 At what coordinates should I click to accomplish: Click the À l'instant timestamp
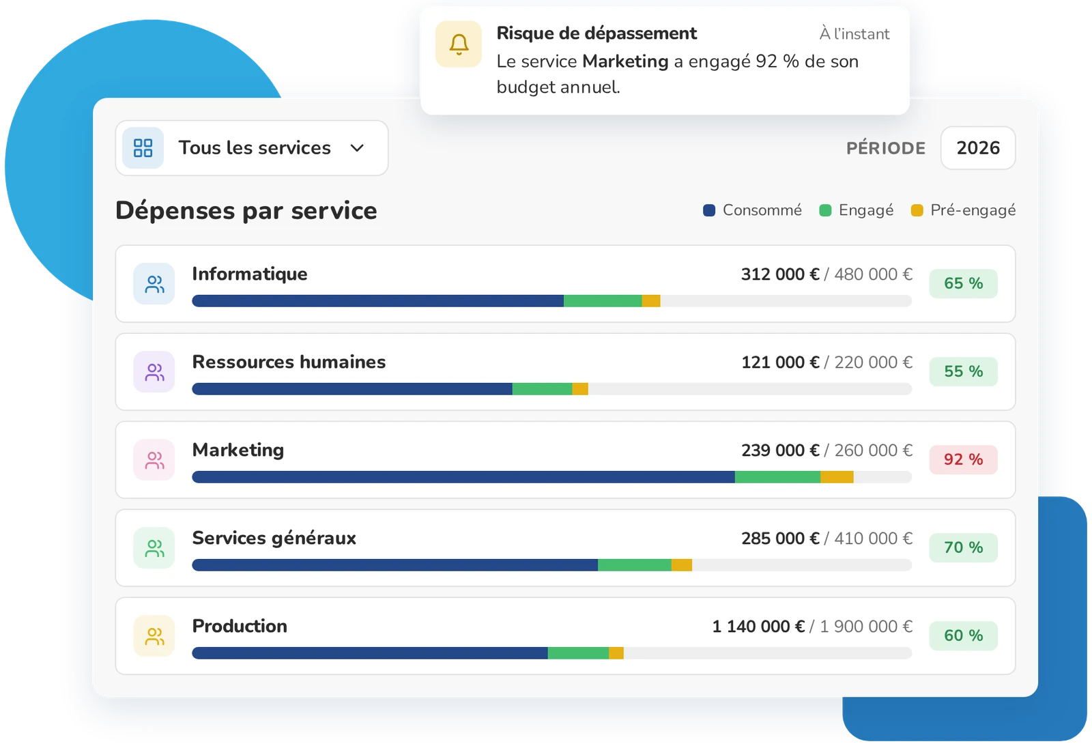point(854,34)
